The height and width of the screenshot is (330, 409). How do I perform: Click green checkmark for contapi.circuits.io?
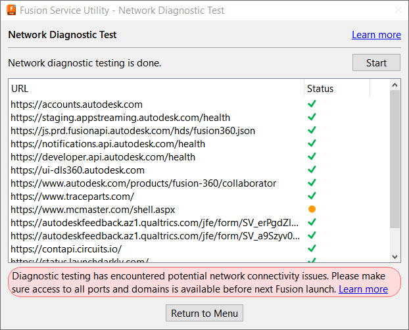tap(312, 248)
